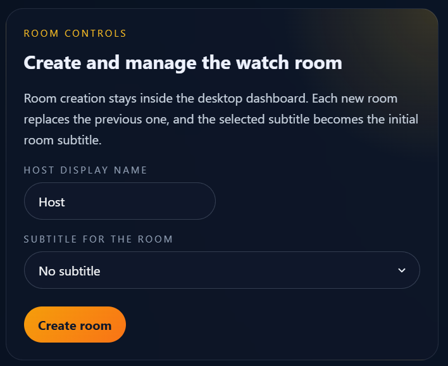Click the Create and manage the watch room heading

tap(183, 63)
